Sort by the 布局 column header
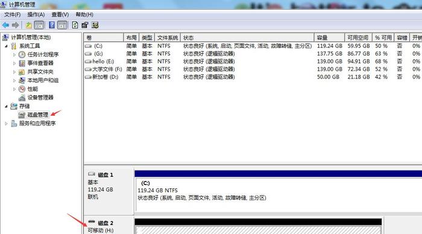Screen dimensions: 422x234 131,37
